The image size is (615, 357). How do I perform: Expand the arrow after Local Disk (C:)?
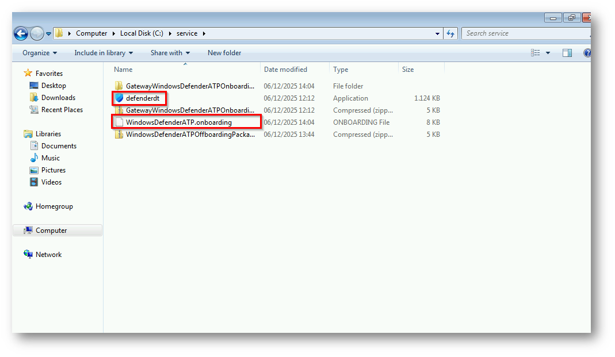coord(170,34)
